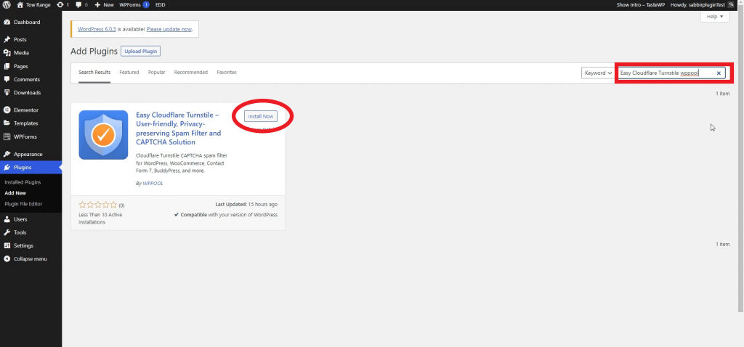
Task: Open WPForms in the sidebar
Action: [x=31, y=137]
